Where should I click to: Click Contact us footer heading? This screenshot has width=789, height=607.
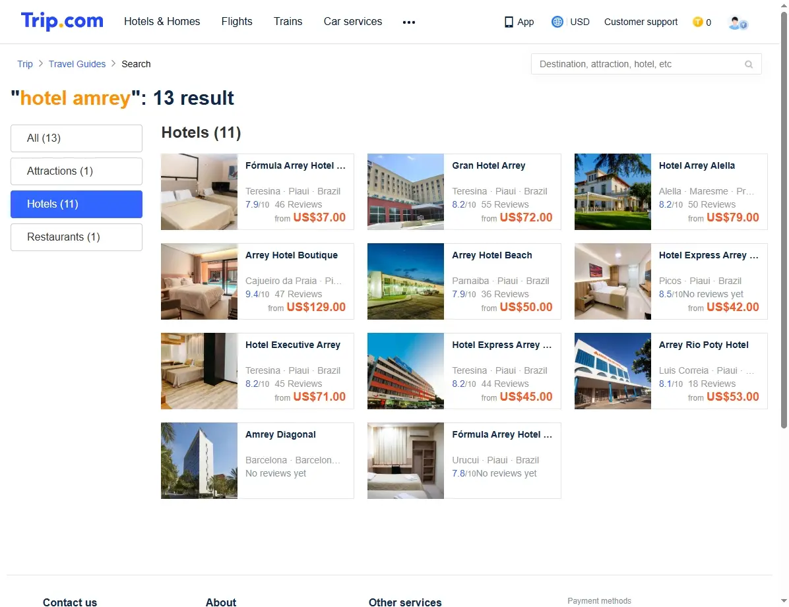(70, 602)
